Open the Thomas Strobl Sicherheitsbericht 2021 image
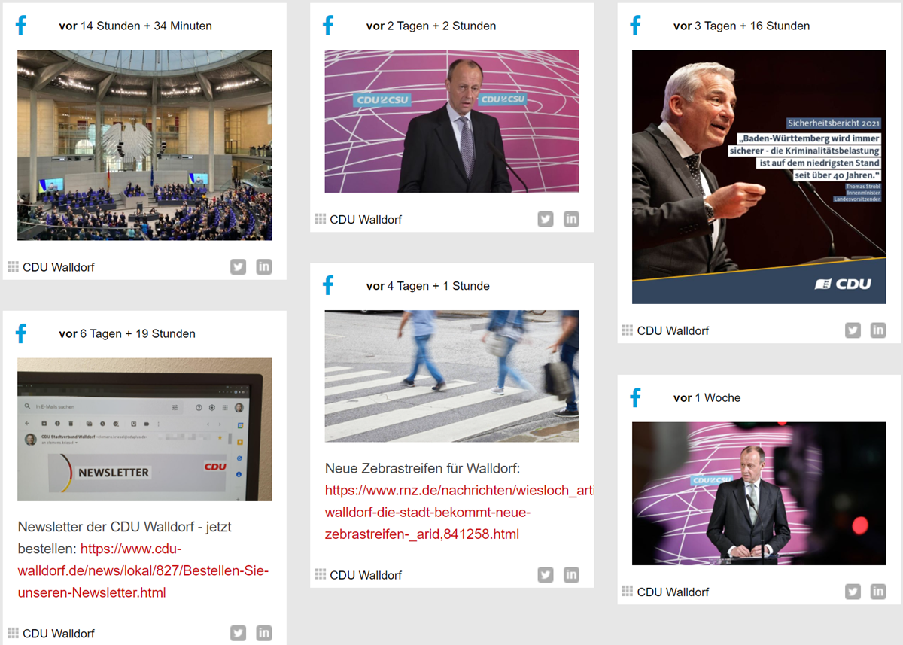The height and width of the screenshot is (645, 903). (759, 177)
